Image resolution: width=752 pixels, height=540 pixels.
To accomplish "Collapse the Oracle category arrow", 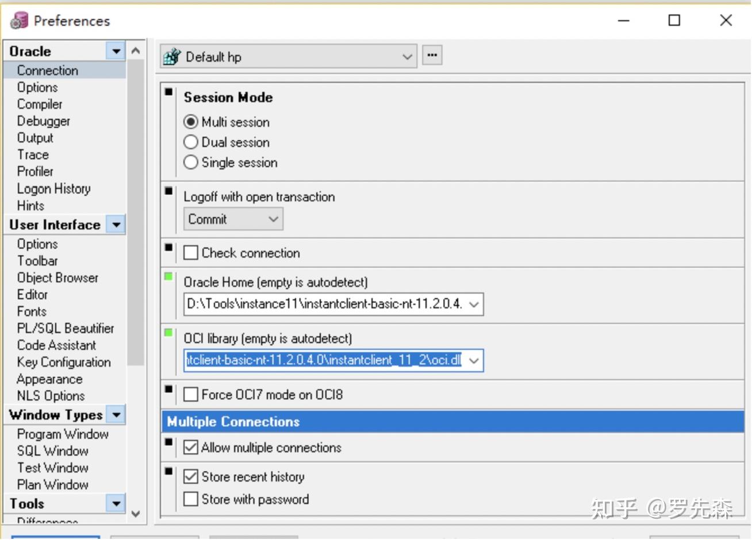I will [116, 51].
